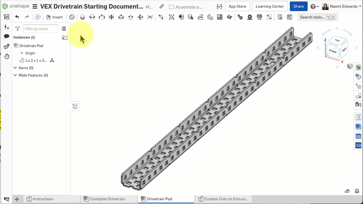Open the comments panel icon
The width and height of the screenshot is (363, 204).
(6, 37)
